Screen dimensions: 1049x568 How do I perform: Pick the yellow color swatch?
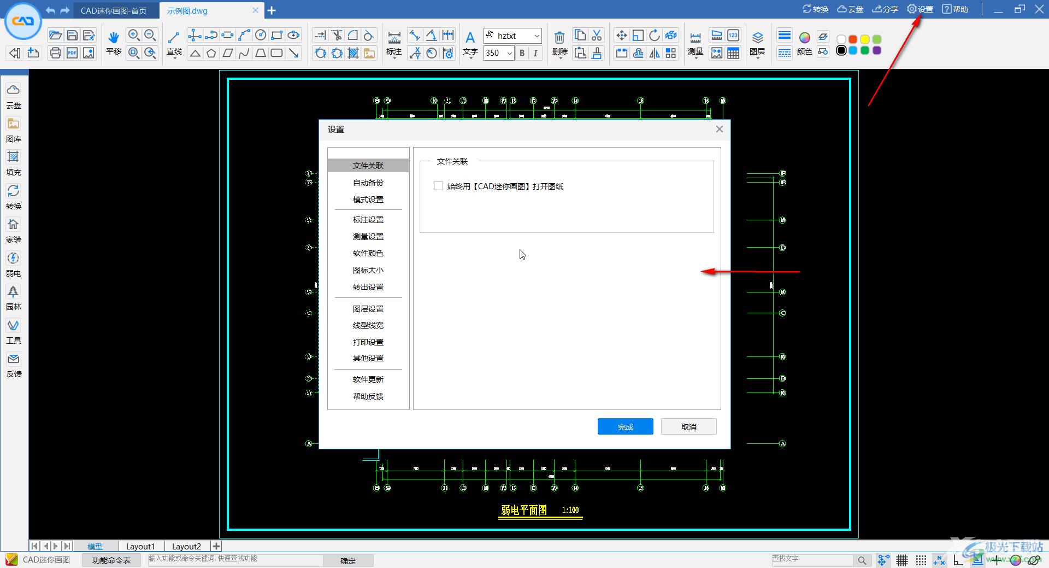(x=865, y=39)
